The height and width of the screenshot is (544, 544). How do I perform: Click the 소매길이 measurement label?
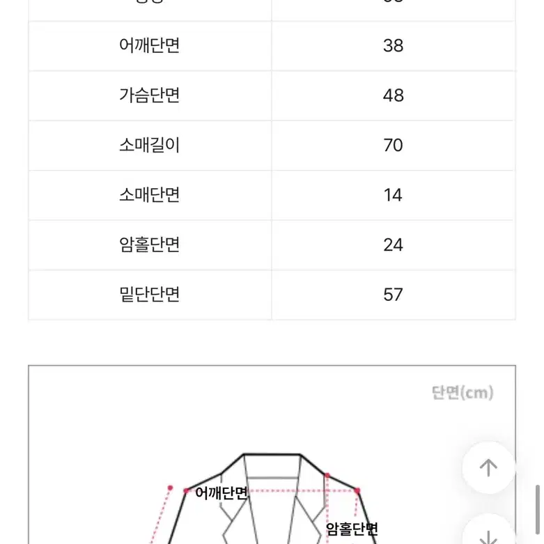[150, 145]
